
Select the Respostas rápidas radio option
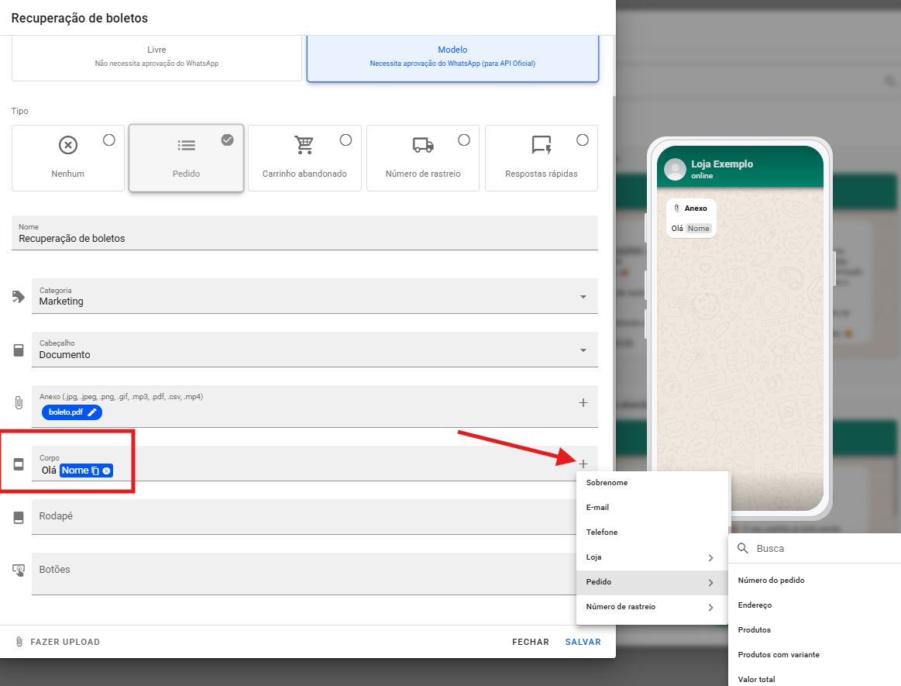[x=583, y=140]
